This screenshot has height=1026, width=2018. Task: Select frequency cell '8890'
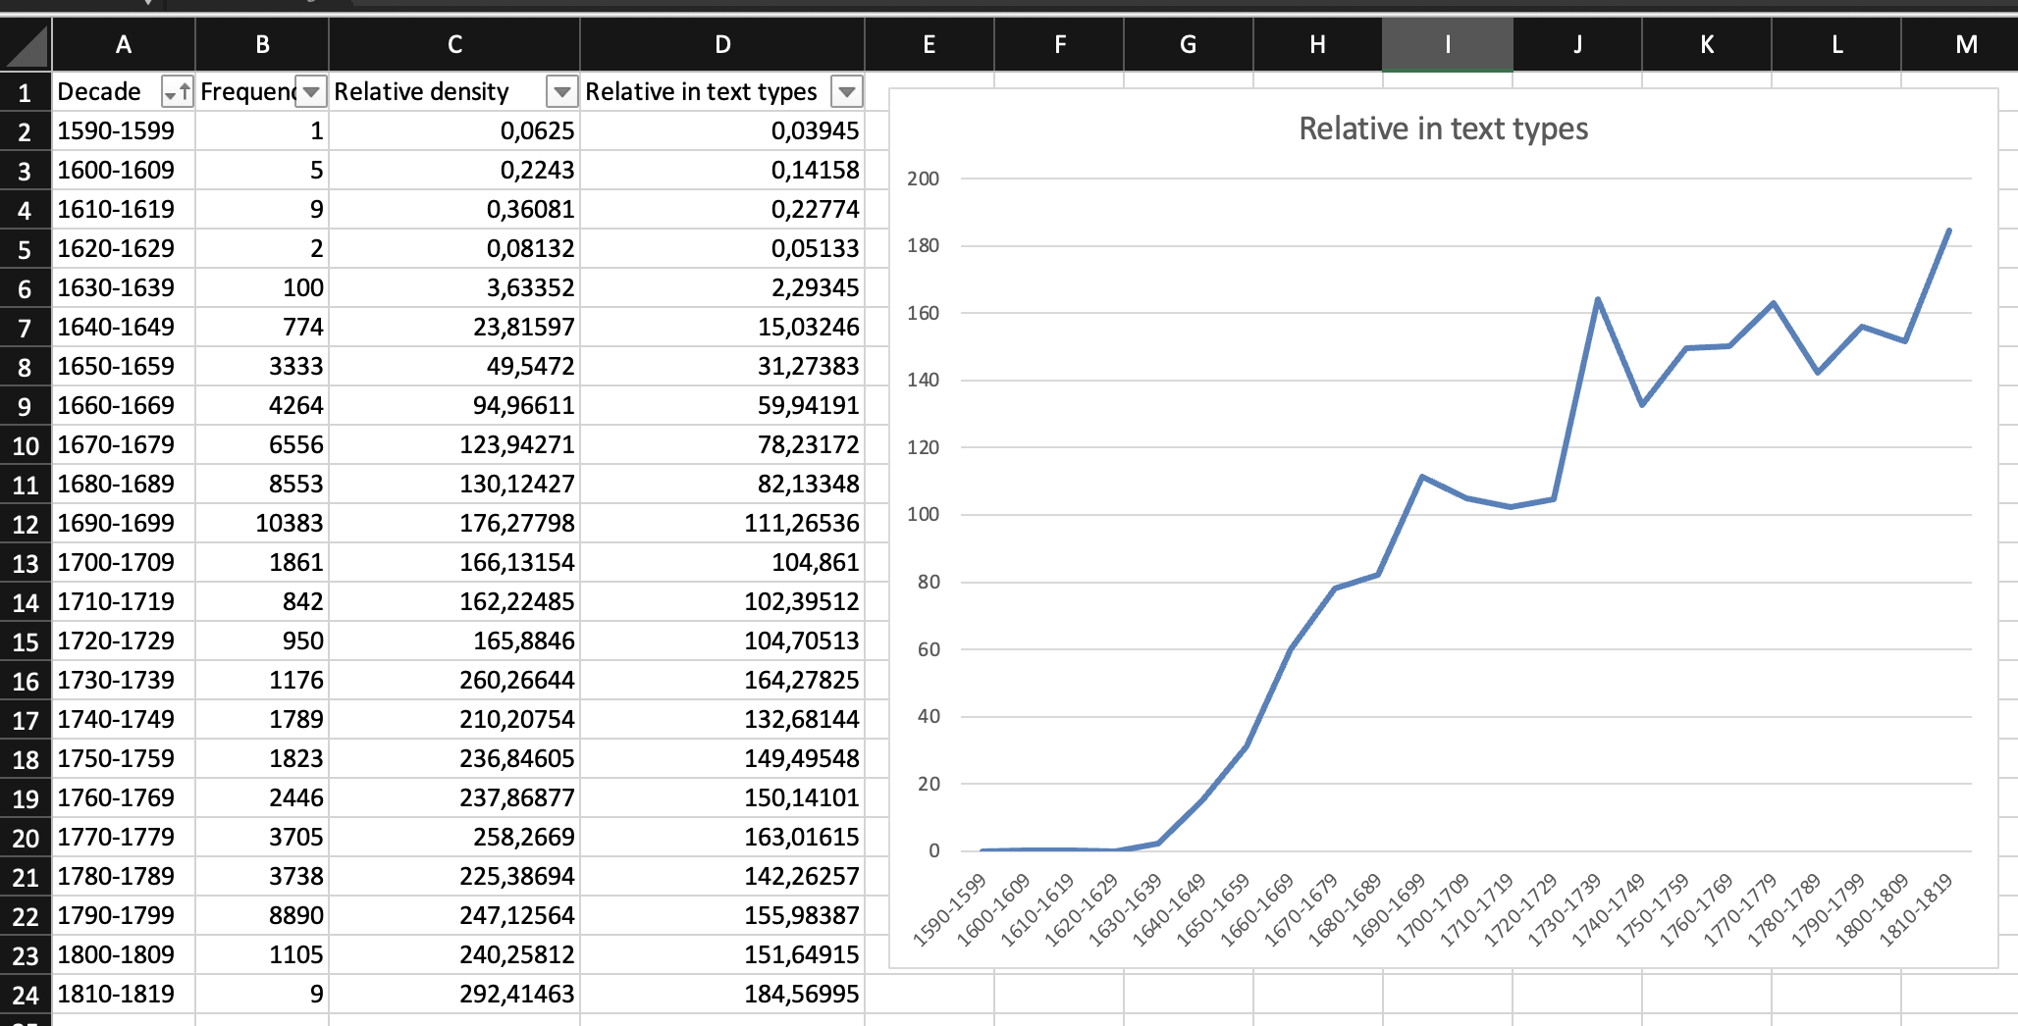(x=262, y=916)
